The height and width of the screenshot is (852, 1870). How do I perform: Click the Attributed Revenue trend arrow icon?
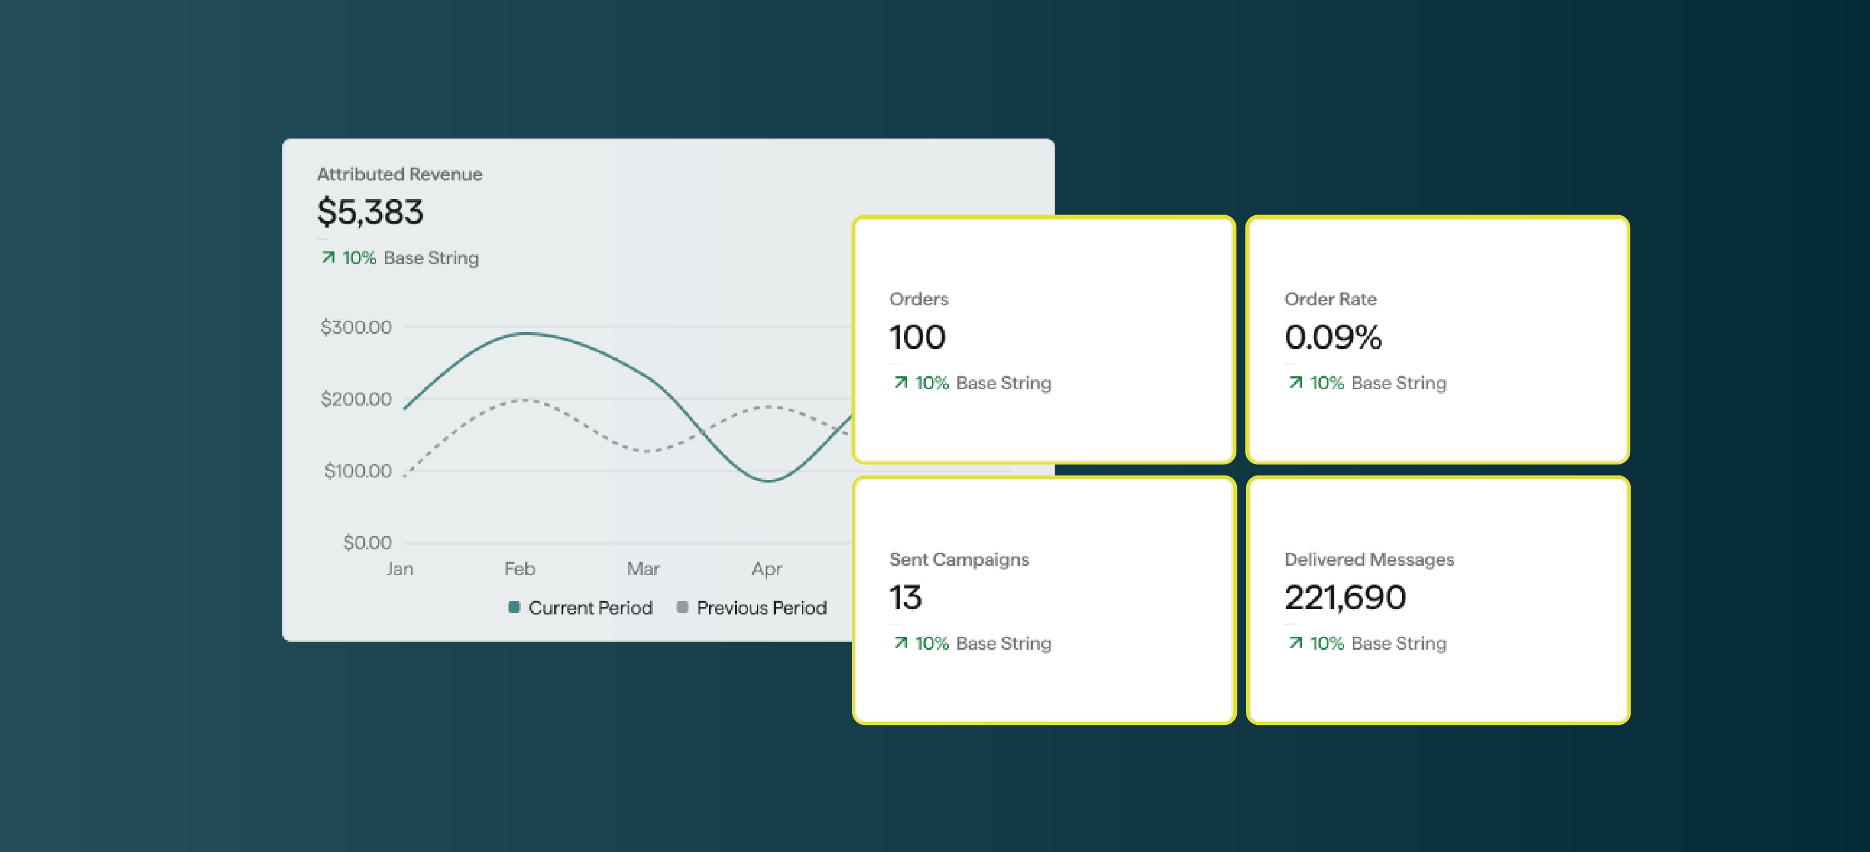(328, 257)
